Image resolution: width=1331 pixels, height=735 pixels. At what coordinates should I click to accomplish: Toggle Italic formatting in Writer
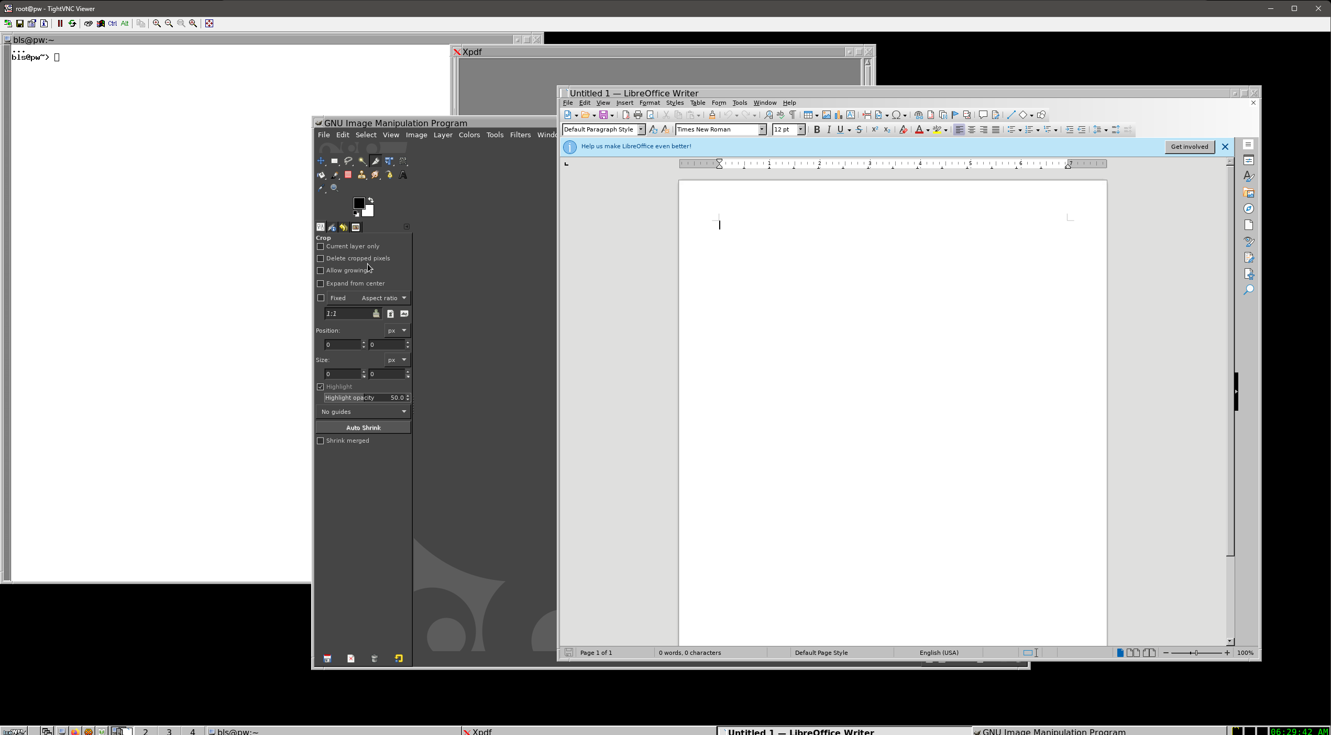pos(829,129)
